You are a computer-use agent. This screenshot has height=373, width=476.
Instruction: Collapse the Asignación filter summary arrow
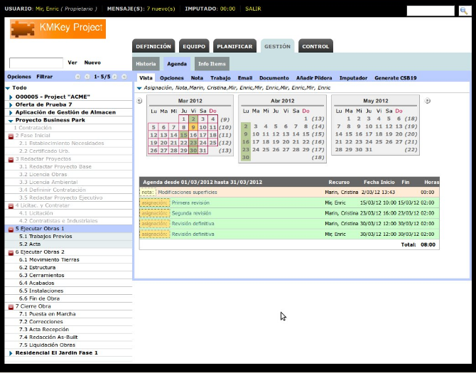(x=139, y=88)
